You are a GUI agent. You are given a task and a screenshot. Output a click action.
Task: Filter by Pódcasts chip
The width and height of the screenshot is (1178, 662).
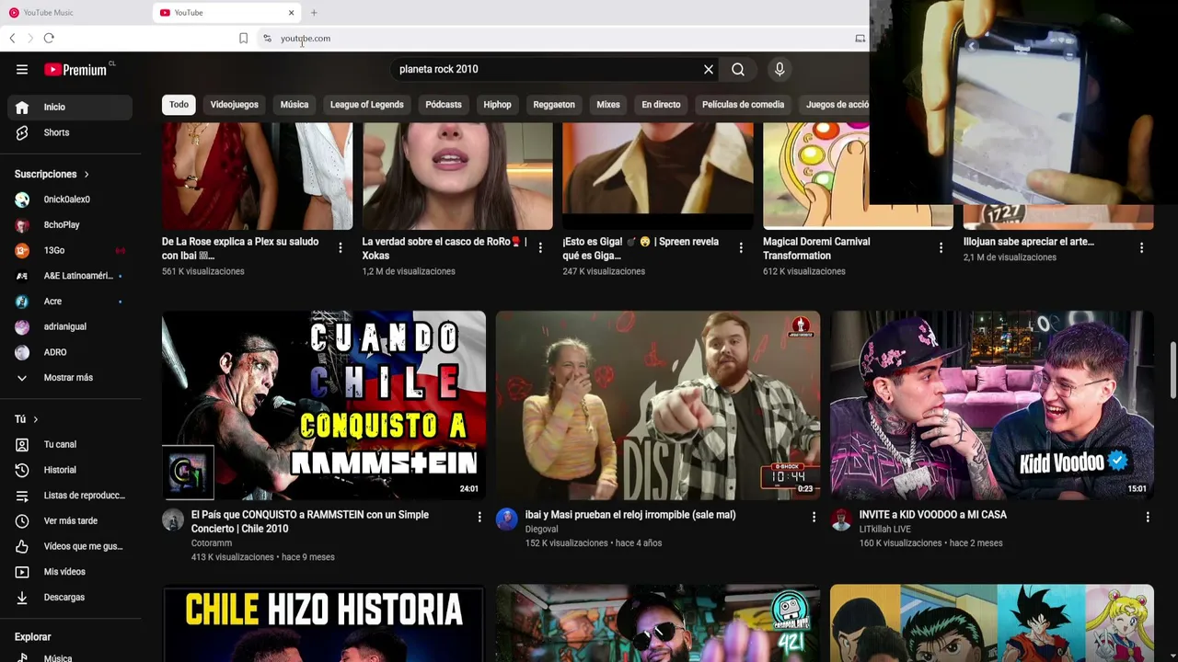tap(444, 105)
